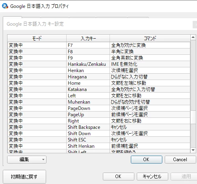This screenshot has width=197, height=184.
Task: Click OK in the properties window
Action: (119, 177)
